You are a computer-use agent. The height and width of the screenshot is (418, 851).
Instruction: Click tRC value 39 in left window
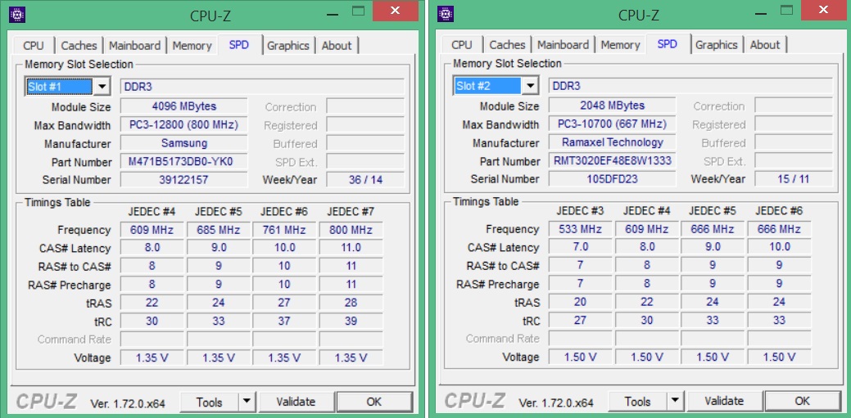click(351, 321)
